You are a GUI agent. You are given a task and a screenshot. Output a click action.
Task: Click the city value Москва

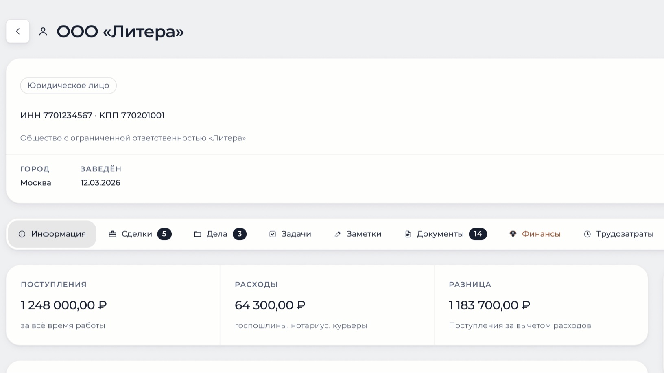click(x=36, y=183)
